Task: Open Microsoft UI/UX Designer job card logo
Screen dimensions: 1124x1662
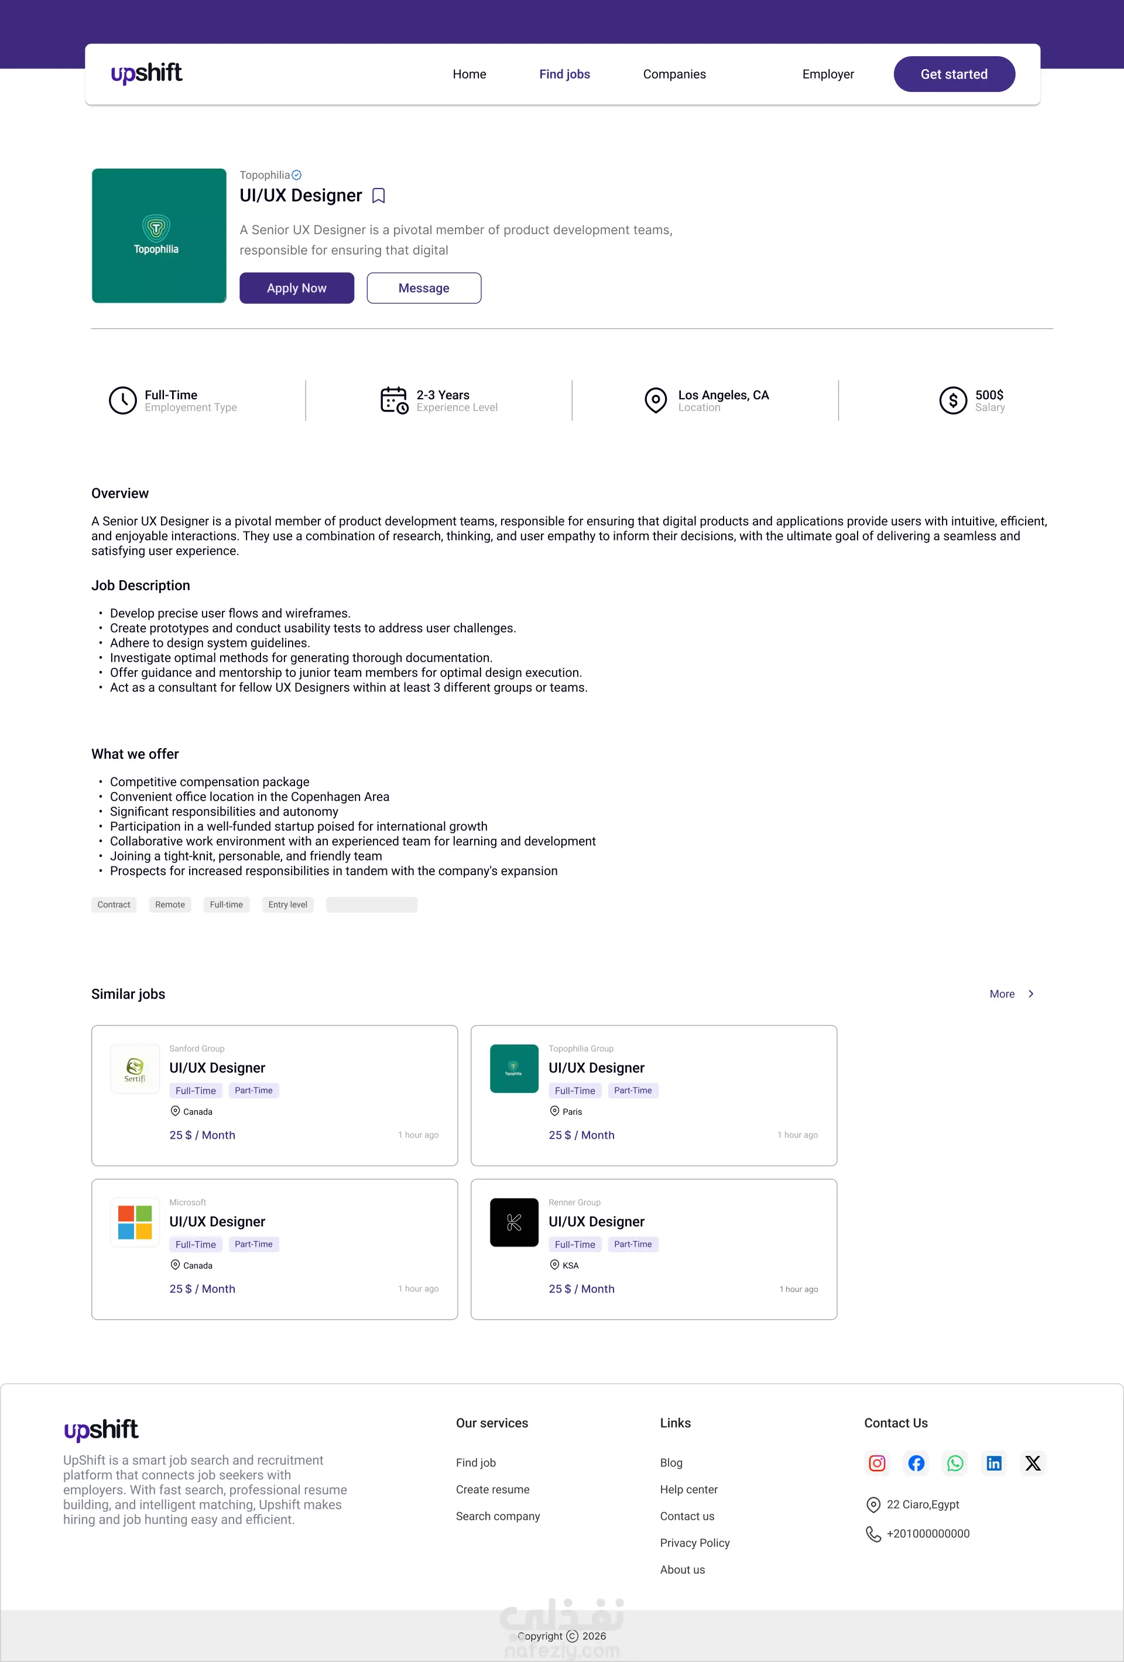Action: 135,1222
